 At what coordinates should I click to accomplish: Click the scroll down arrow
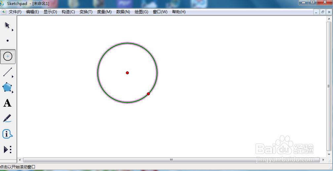tap(328, 154)
